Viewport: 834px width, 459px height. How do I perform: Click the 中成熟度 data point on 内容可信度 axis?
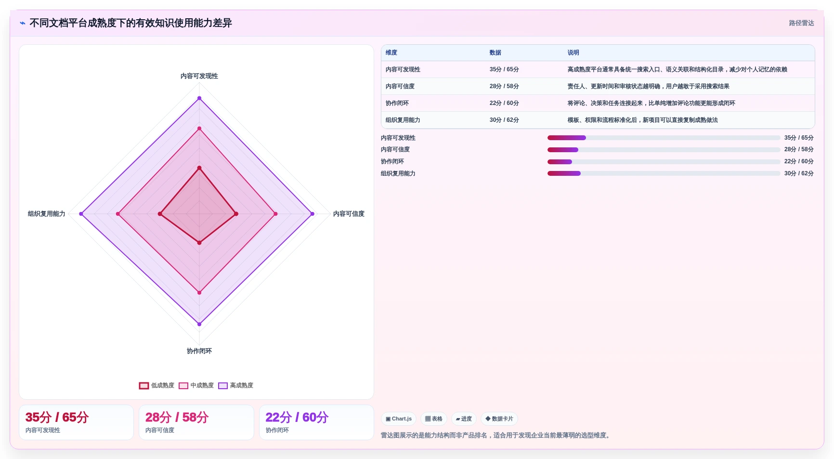pos(275,214)
